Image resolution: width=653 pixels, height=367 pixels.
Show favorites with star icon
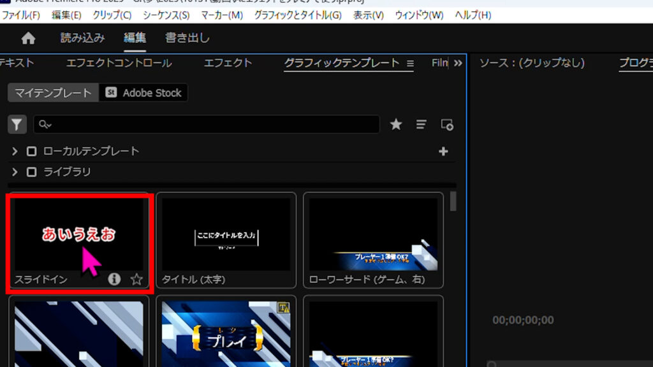396,124
